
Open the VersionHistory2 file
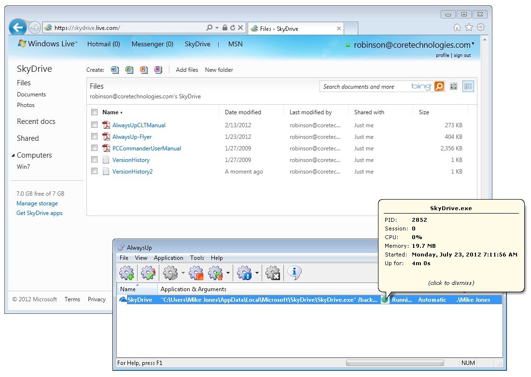[132, 172]
